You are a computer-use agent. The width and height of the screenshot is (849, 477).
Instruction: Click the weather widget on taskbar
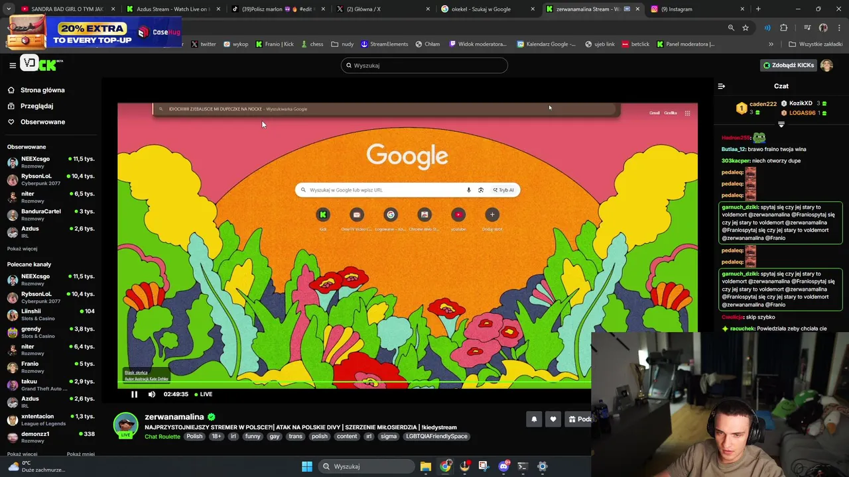pyautogui.click(x=36, y=466)
